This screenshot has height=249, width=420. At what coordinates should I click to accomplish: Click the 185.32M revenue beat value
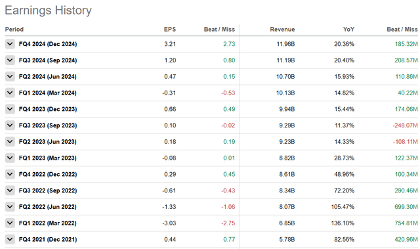(x=406, y=44)
